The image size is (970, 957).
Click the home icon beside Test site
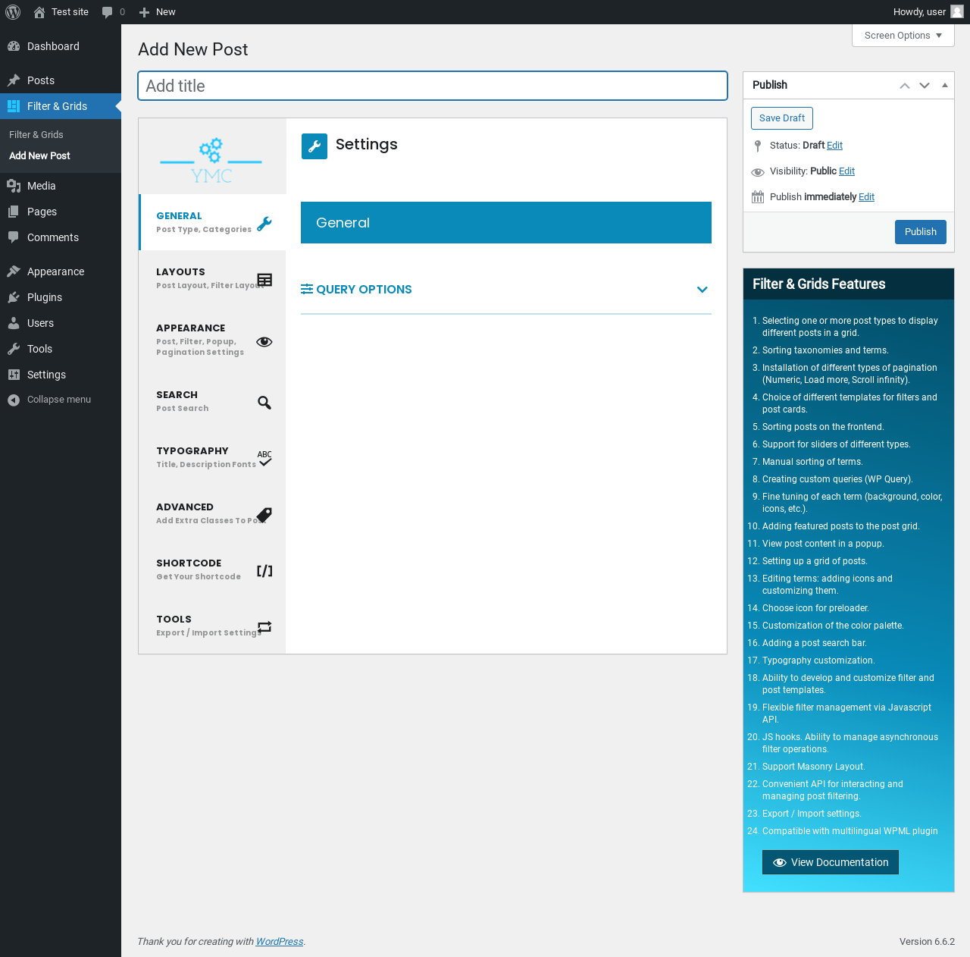(39, 12)
